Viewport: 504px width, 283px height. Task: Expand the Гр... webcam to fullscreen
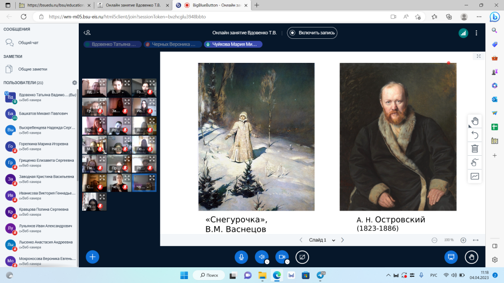pyautogui.click(x=102, y=102)
